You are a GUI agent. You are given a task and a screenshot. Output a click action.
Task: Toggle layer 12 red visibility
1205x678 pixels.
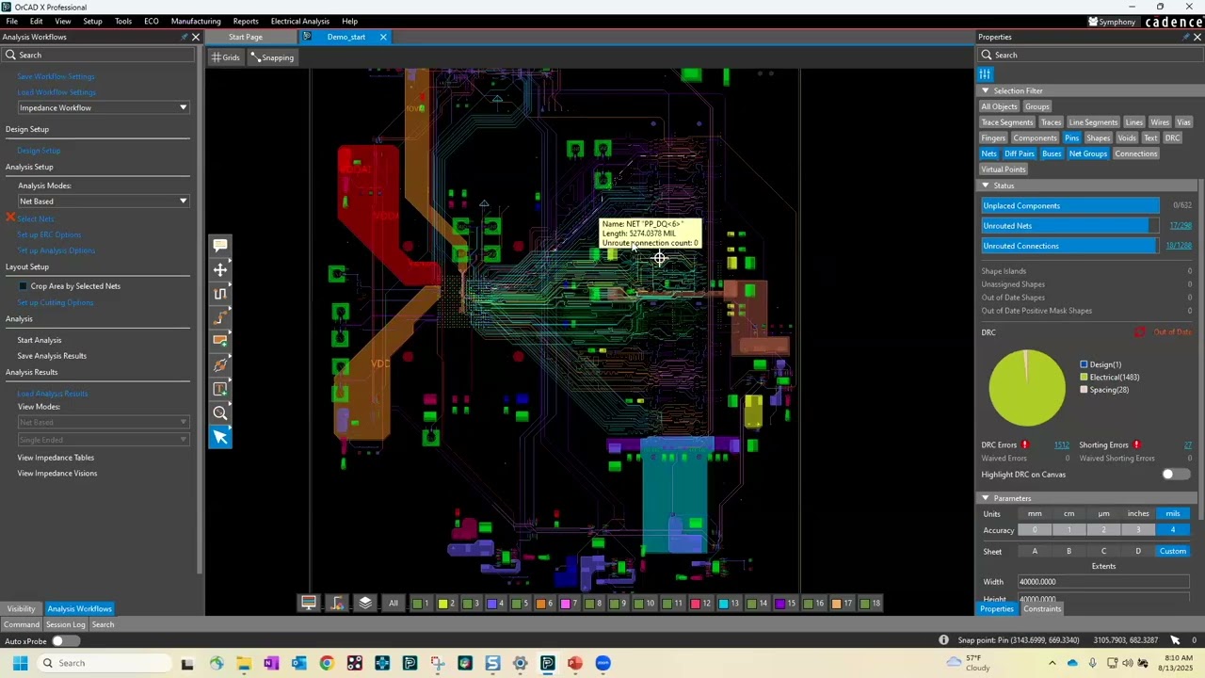point(700,604)
